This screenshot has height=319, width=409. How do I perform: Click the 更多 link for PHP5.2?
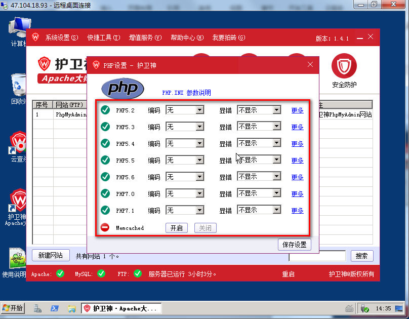(297, 110)
